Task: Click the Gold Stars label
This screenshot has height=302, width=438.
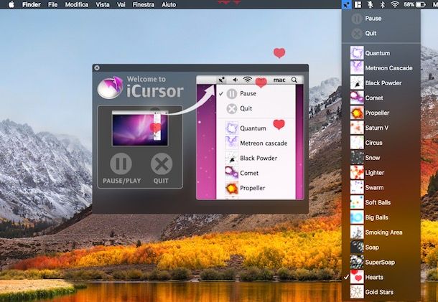Action: pos(379,292)
